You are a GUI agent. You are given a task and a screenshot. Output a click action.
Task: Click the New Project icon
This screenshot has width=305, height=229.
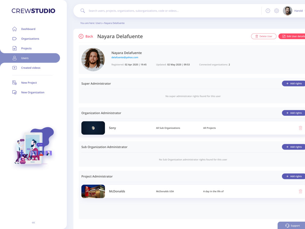[15, 82]
